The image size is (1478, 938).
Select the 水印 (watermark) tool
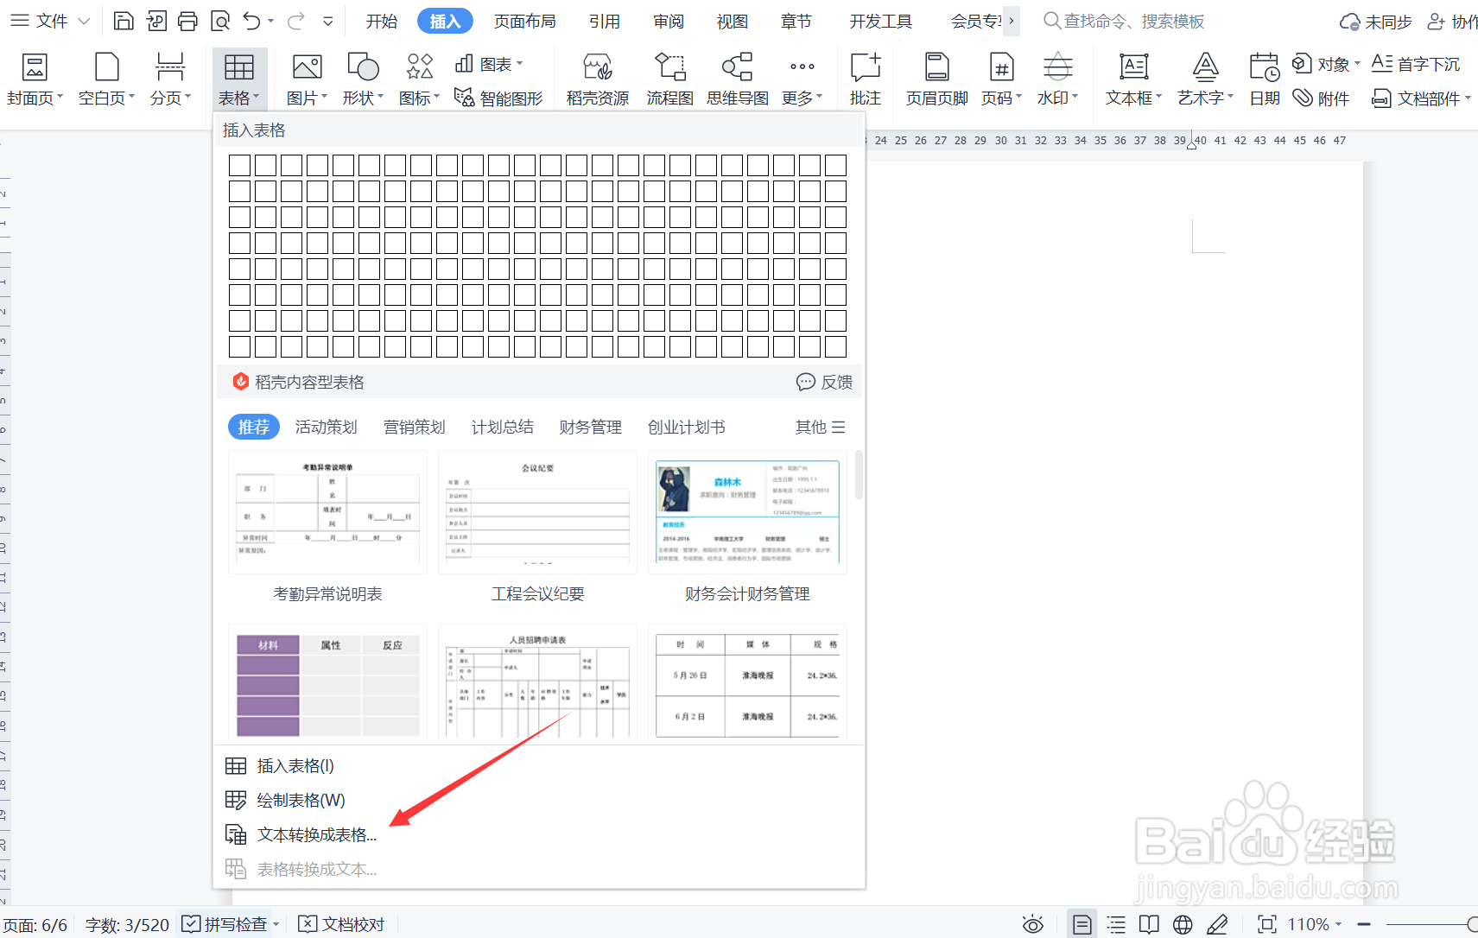pyautogui.click(x=1056, y=78)
